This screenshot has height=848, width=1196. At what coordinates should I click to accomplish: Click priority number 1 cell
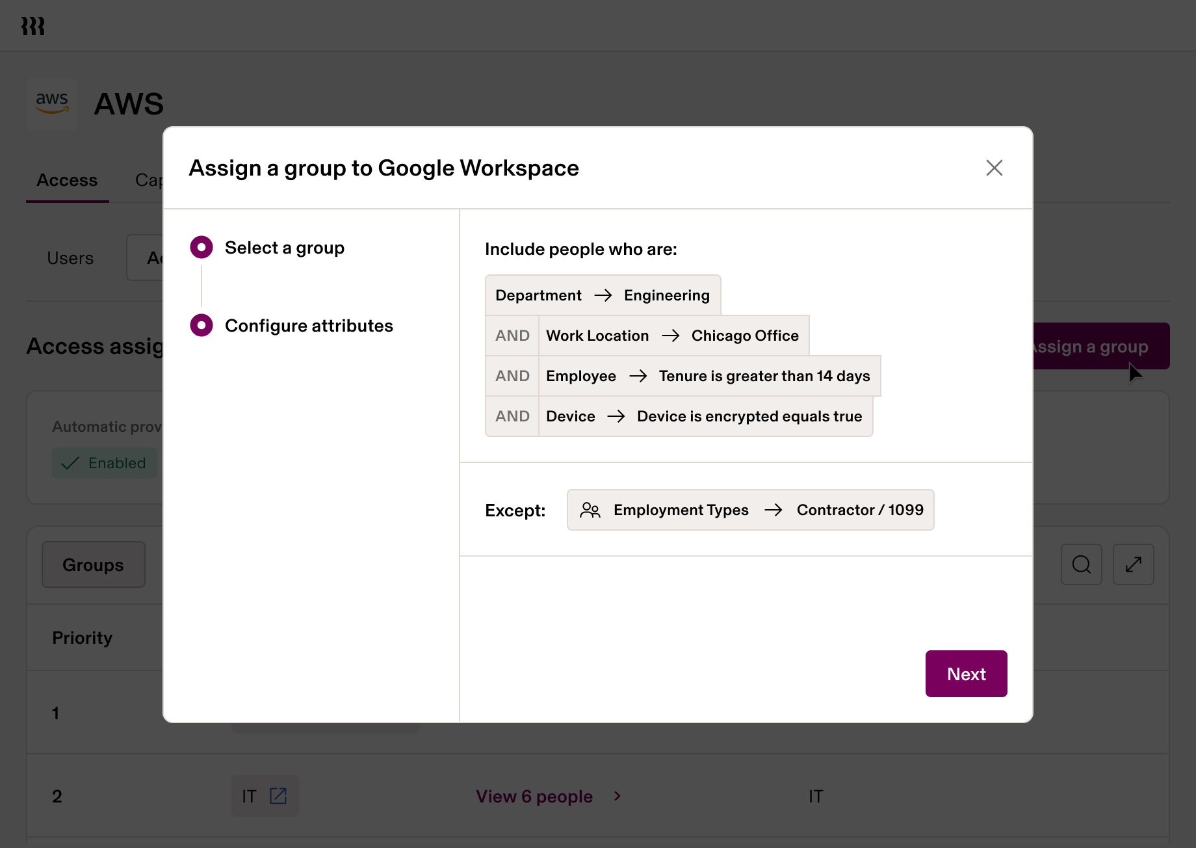56,713
